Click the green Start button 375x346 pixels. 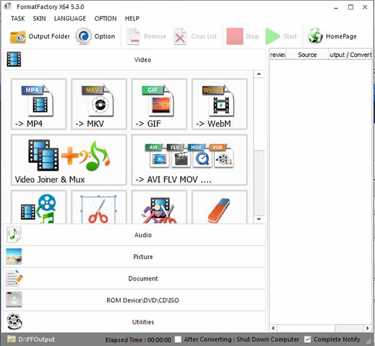281,36
